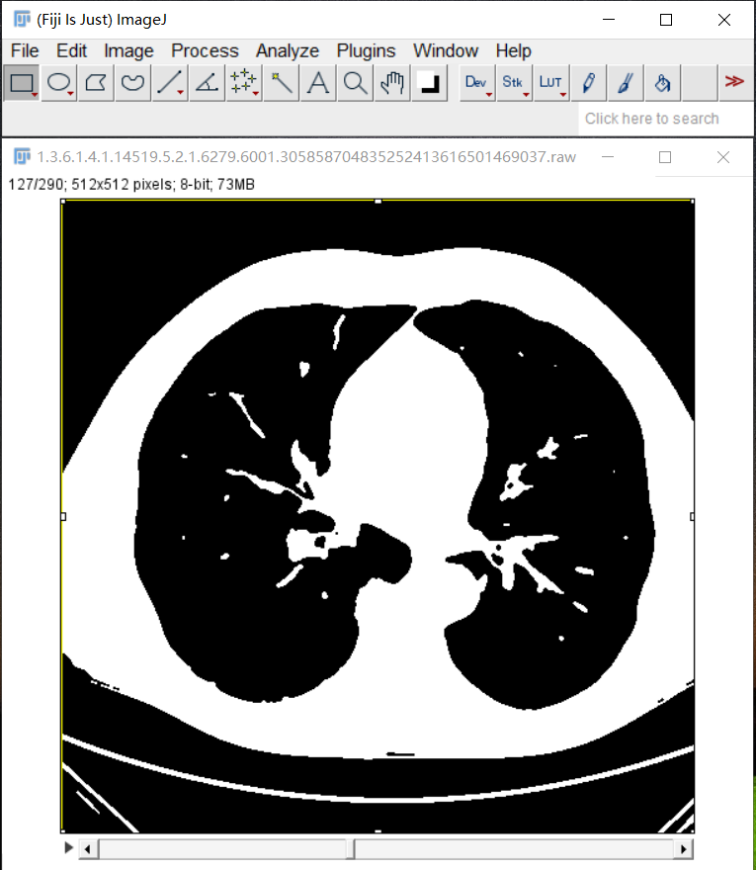
Task: Click the slice scrollbar thumb
Action: (x=351, y=849)
